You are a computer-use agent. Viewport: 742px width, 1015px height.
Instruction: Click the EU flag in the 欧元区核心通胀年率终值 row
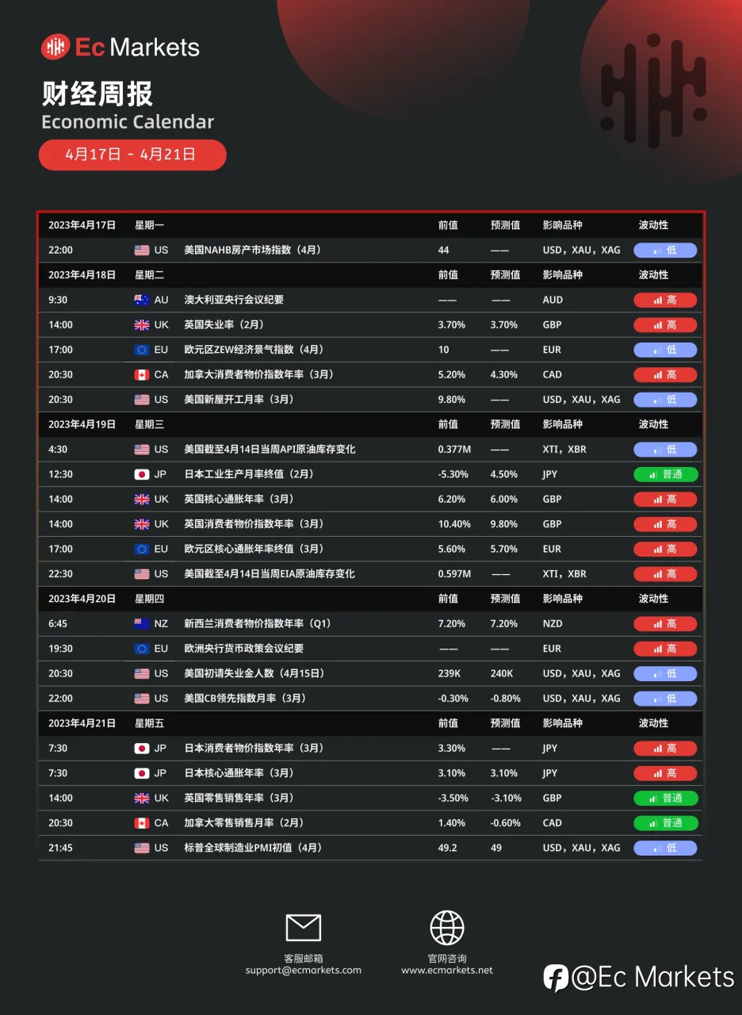point(142,549)
